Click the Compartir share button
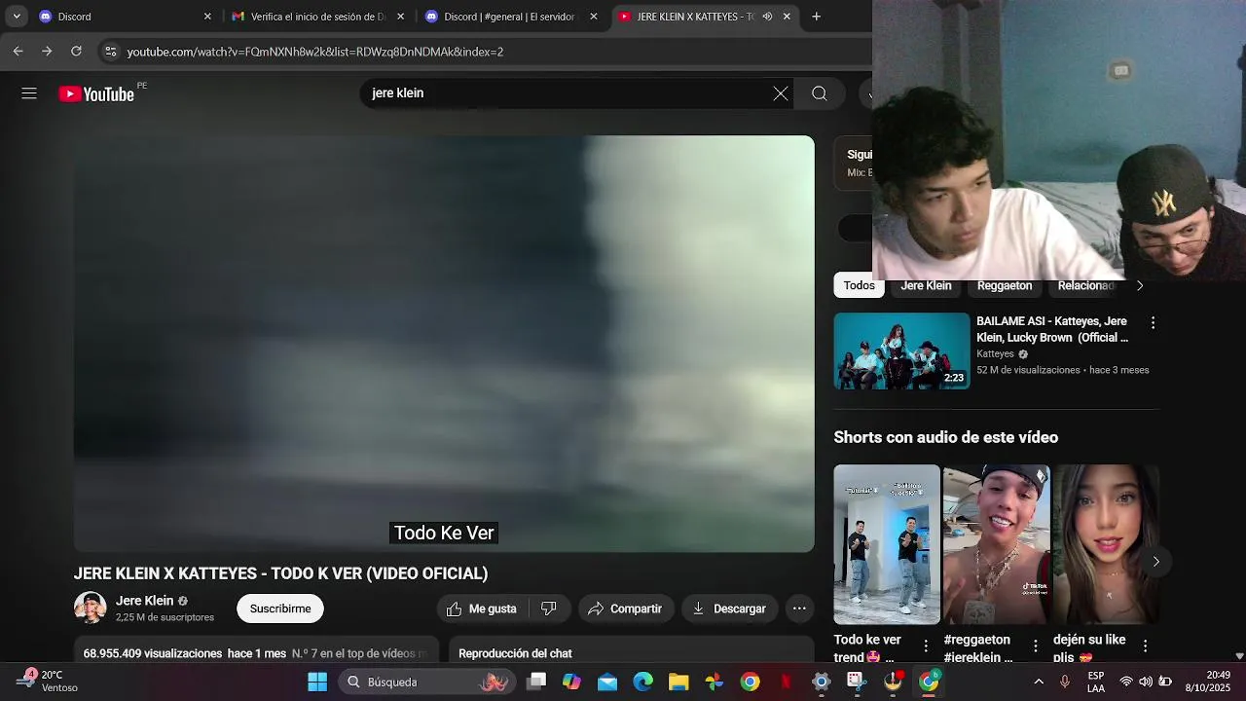The image size is (1246, 701). click(625, 609)
